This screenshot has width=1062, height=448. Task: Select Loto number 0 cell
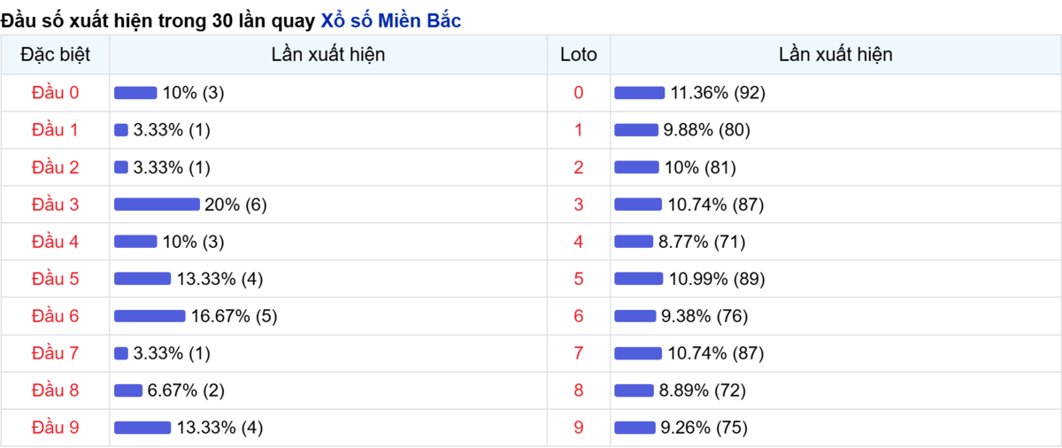pos(579,93)
